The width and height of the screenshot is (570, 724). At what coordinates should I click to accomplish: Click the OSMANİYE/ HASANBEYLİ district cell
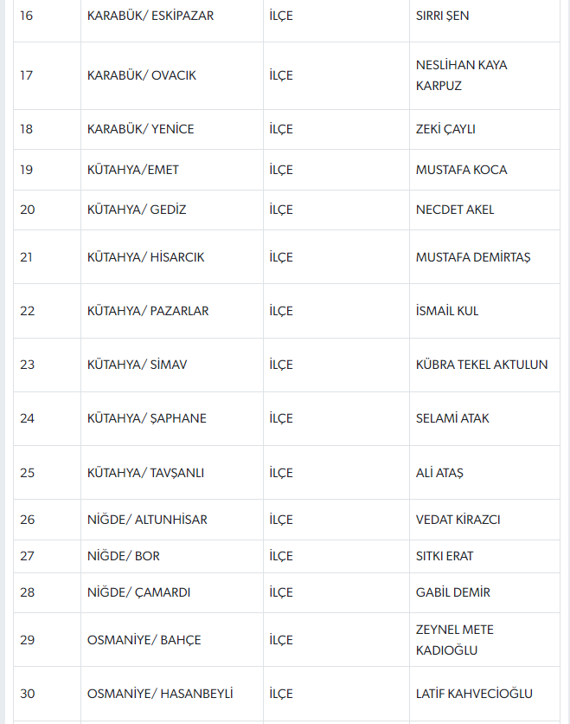171,694
